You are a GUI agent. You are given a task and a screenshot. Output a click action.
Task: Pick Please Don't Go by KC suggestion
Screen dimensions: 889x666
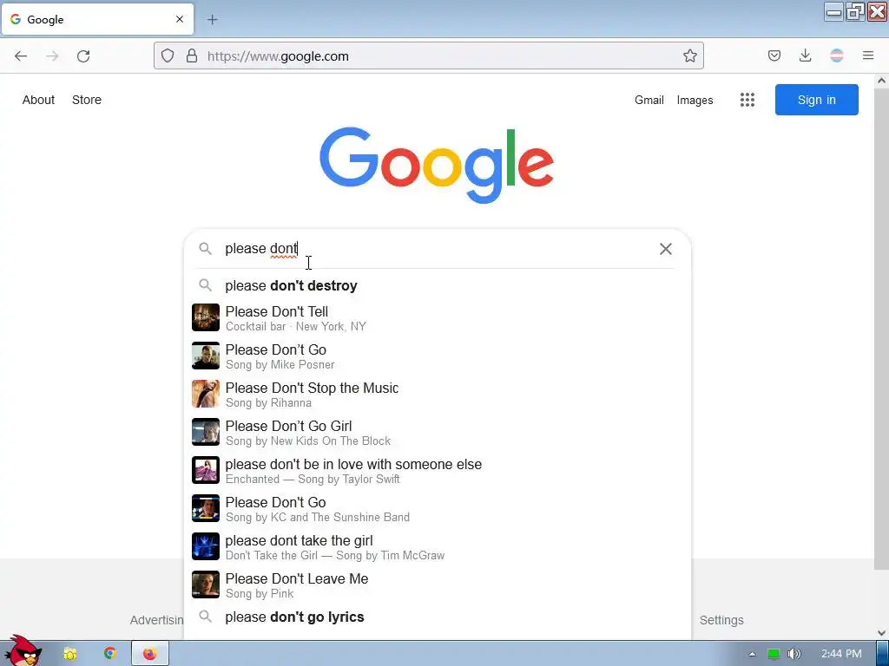(437, 508)
